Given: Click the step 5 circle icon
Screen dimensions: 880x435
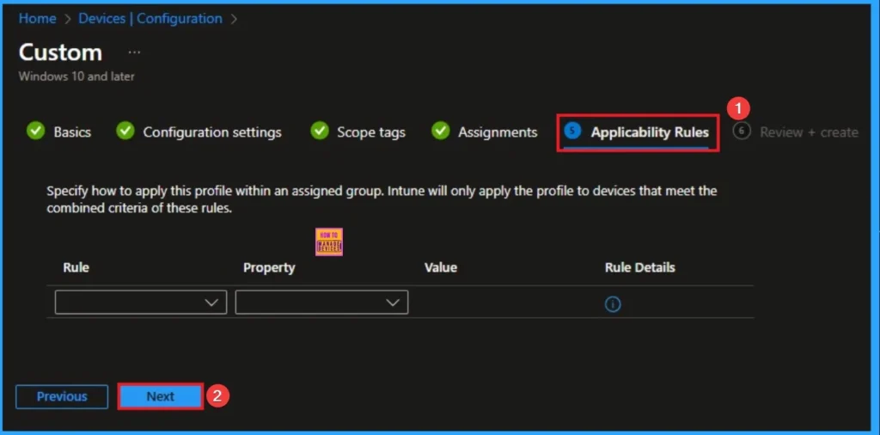Looking at the screenshot, I should click(572, 132).
